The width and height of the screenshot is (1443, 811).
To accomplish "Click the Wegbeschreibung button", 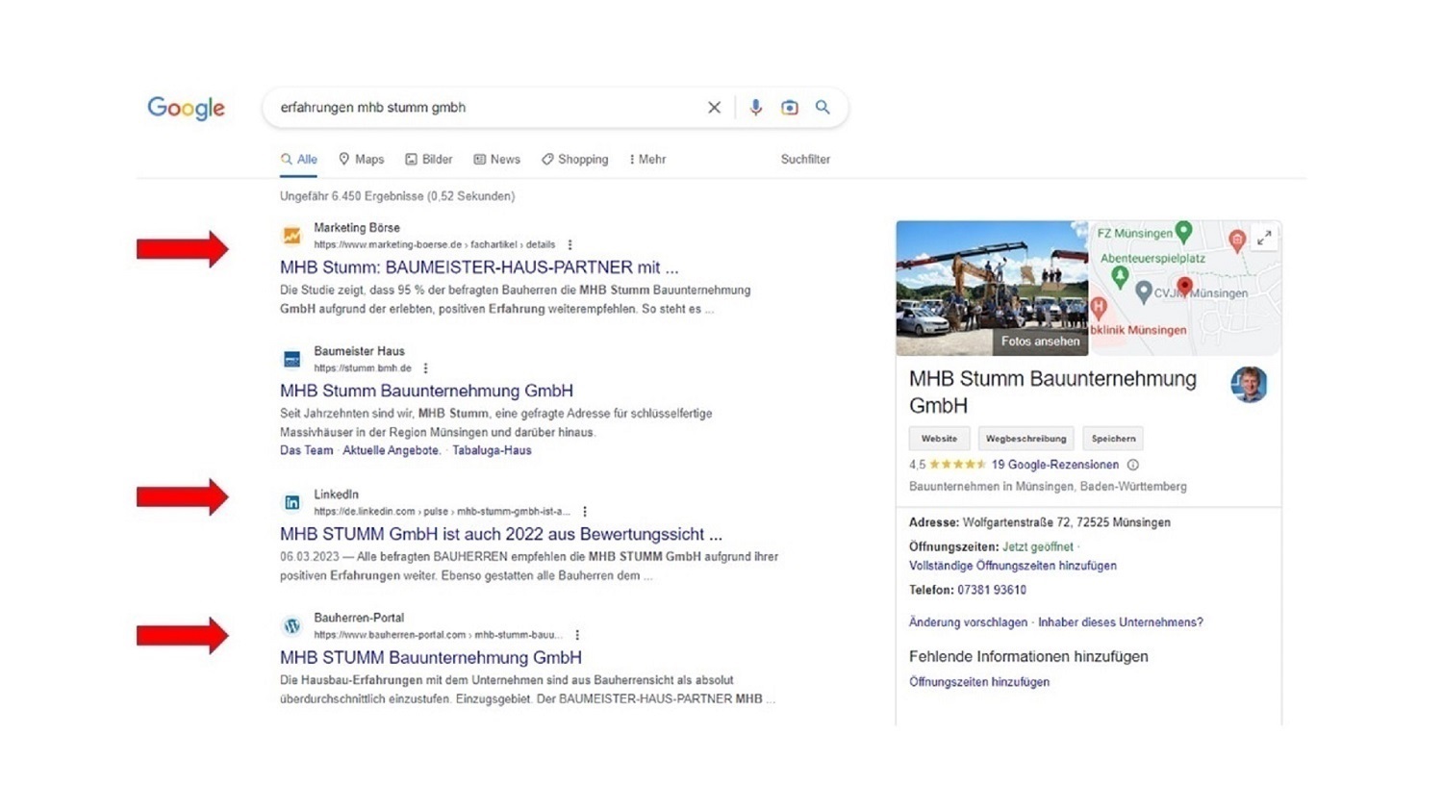I will click(x=1025, y=439).
